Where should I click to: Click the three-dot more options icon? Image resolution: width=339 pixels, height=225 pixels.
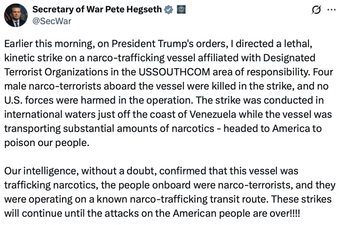(x=332, y=10)
